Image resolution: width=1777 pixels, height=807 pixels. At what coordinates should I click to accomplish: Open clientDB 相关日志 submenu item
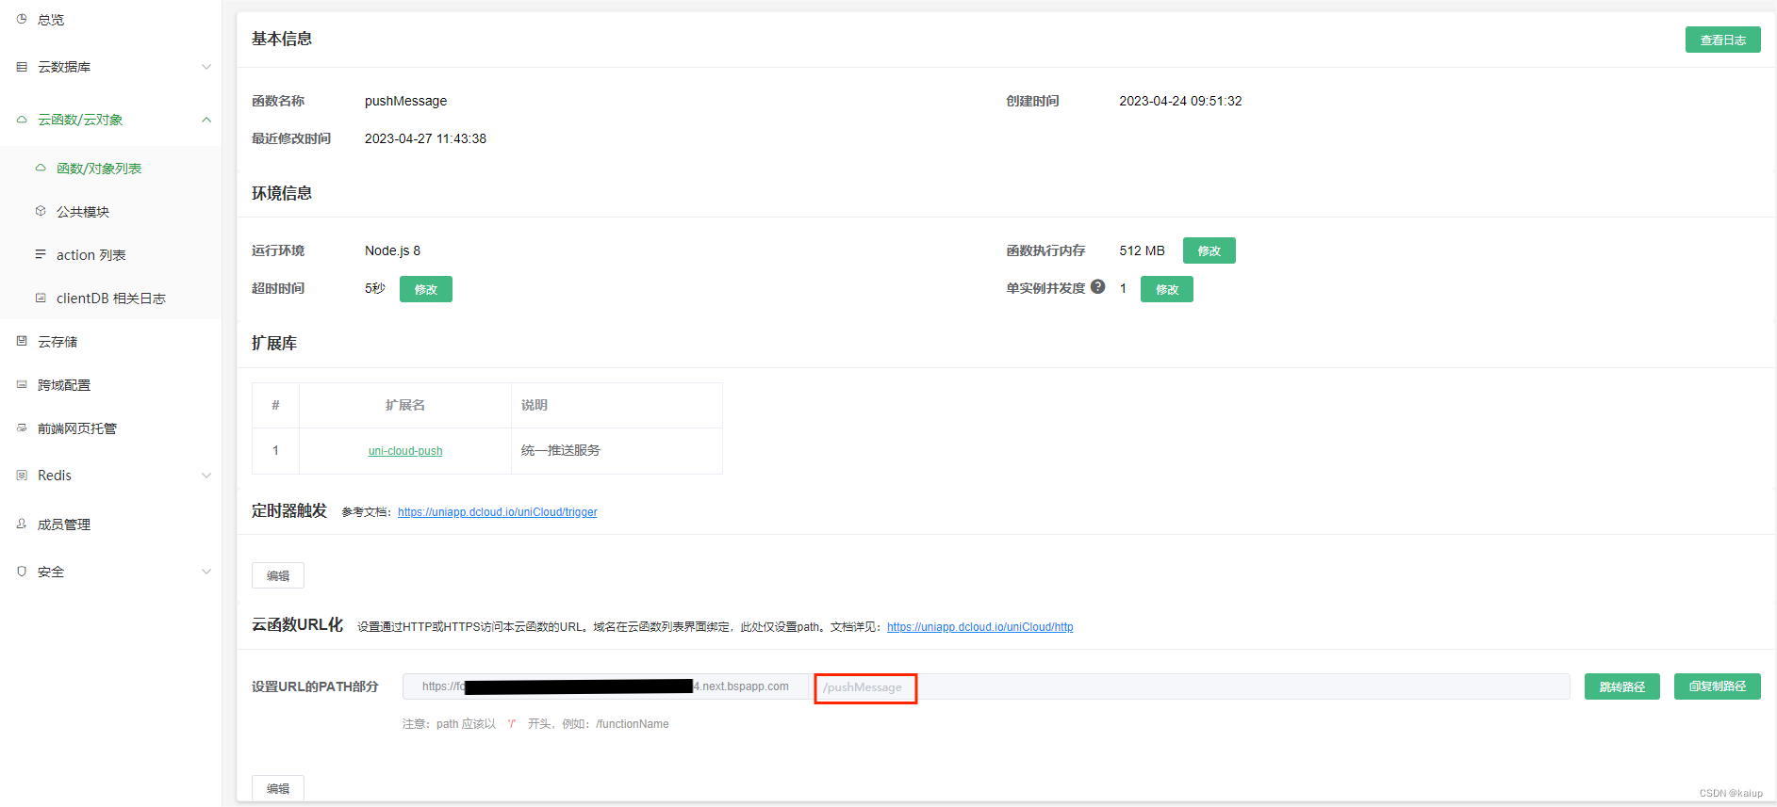click(111, 299)
